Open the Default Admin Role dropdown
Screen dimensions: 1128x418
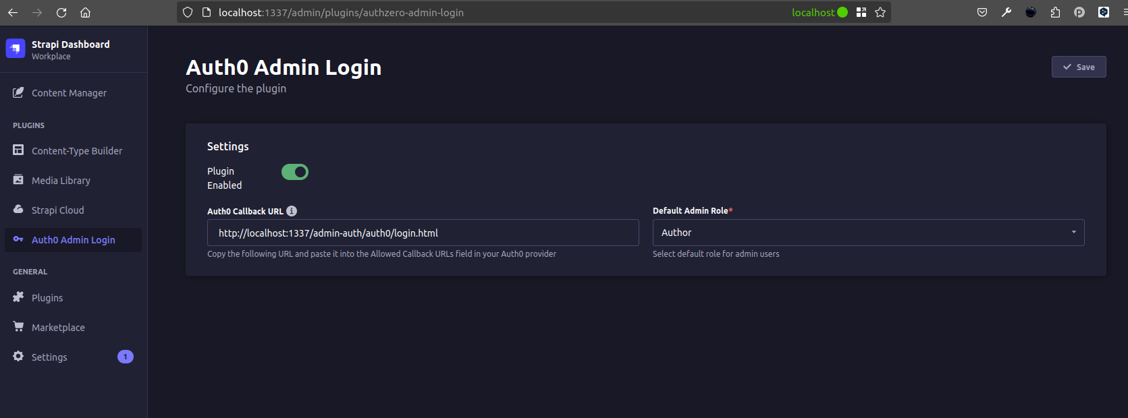pyautogui.click(x=869, y=233)
